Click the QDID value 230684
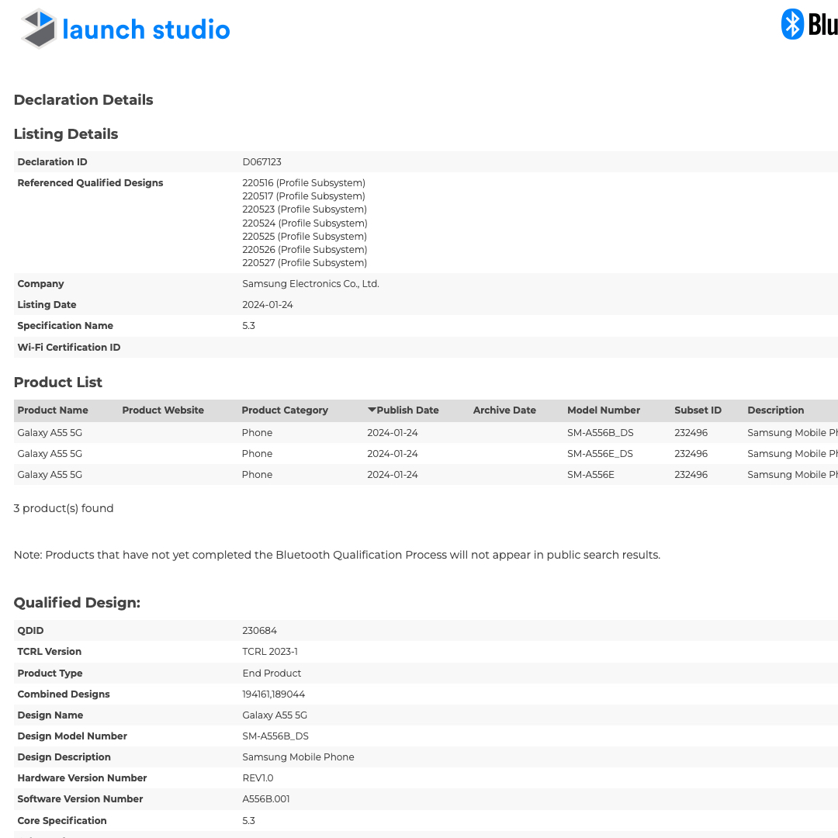The height and width of the screenshot is (838, 838). click(x=259, y=631)
